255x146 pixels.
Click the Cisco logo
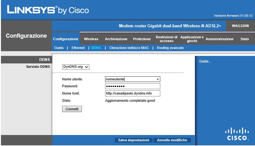pyautogui.click(x=237, y=134)
